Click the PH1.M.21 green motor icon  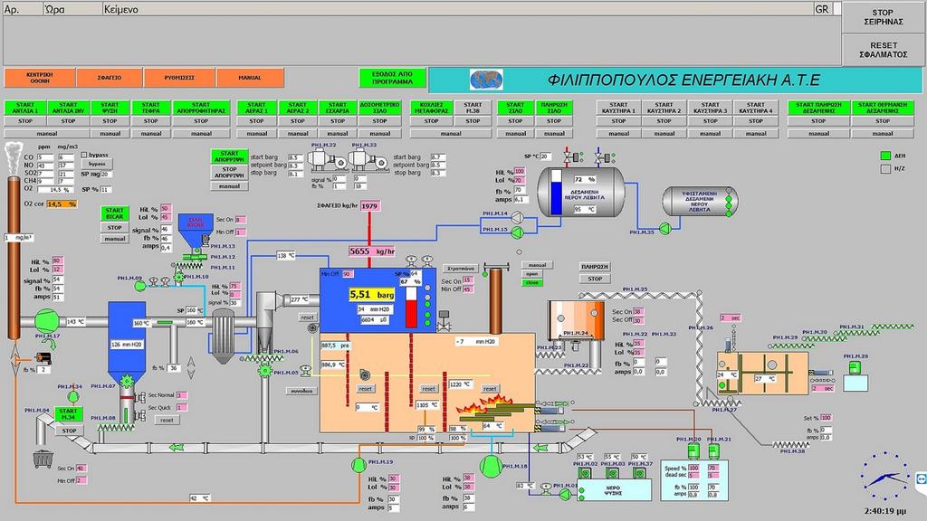pos(713,451)
